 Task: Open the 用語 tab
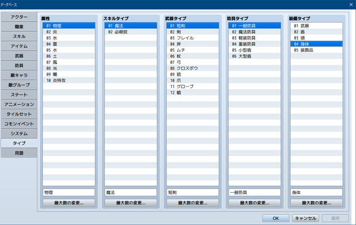(x=19, y=153)
